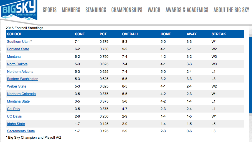Open the Members menu

click(x=71, y=10)
